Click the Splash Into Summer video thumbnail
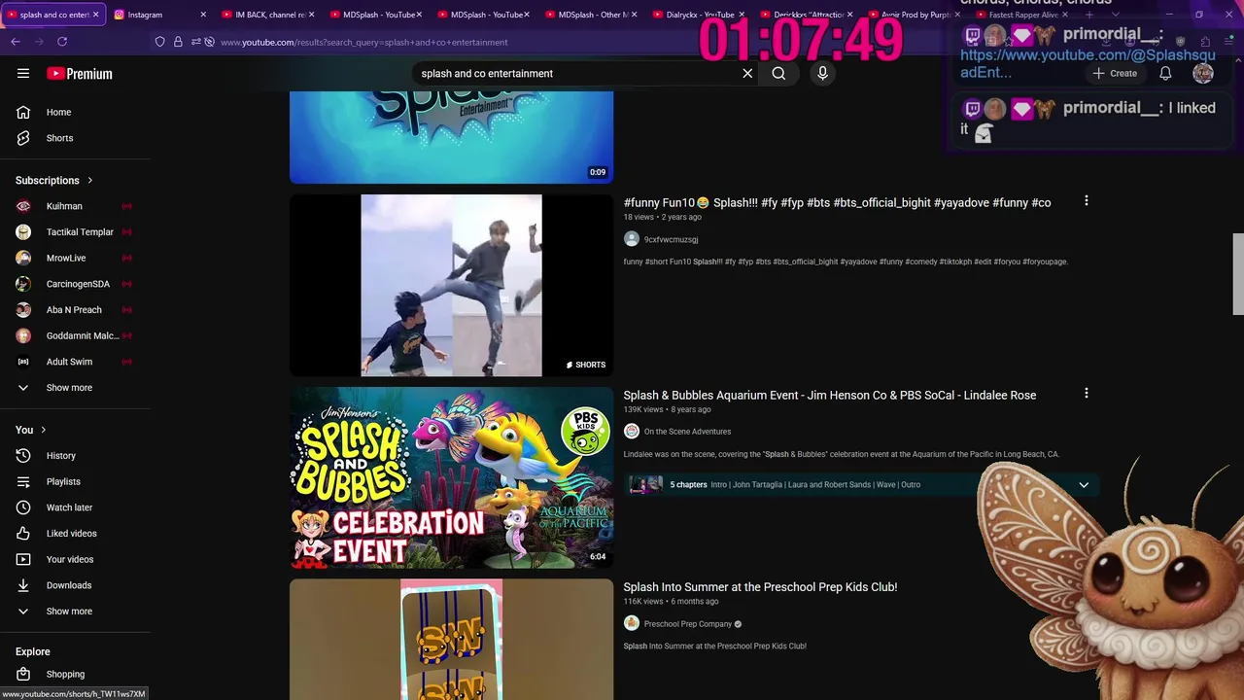Viewport: 1244px width, 700px height. (x=452, y=640)
